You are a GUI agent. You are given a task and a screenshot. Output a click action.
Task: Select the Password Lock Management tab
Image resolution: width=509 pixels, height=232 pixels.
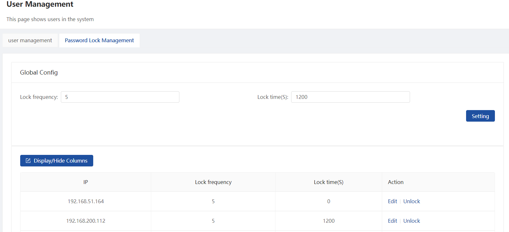[x=99, y=40]
